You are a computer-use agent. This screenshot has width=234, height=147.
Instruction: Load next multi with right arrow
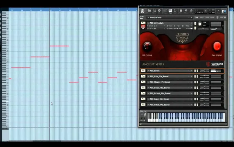pyautogui.click(x=191, y=18)
